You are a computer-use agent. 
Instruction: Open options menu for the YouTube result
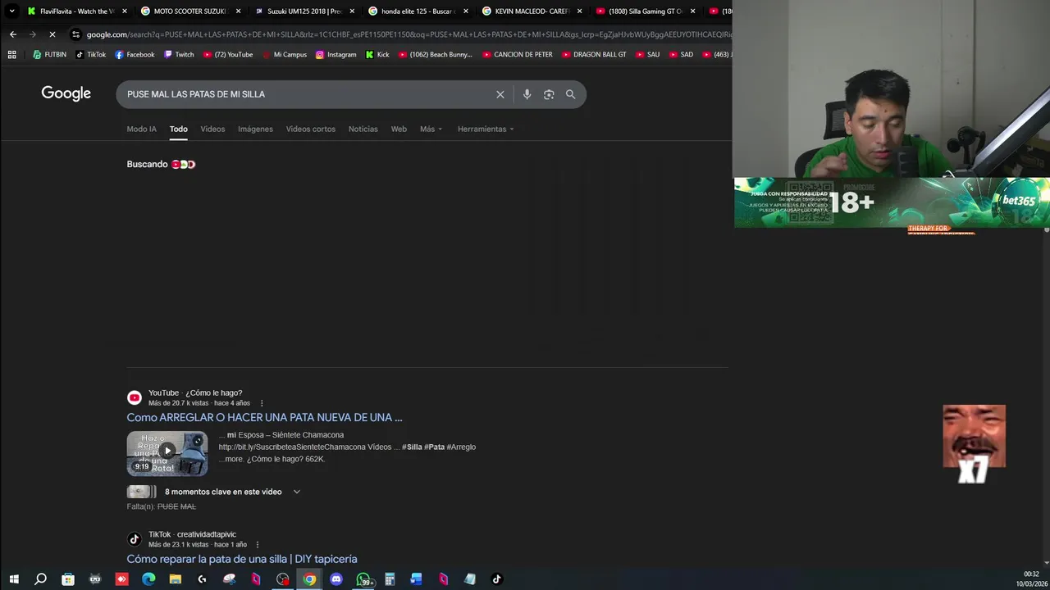coord(262,403)
